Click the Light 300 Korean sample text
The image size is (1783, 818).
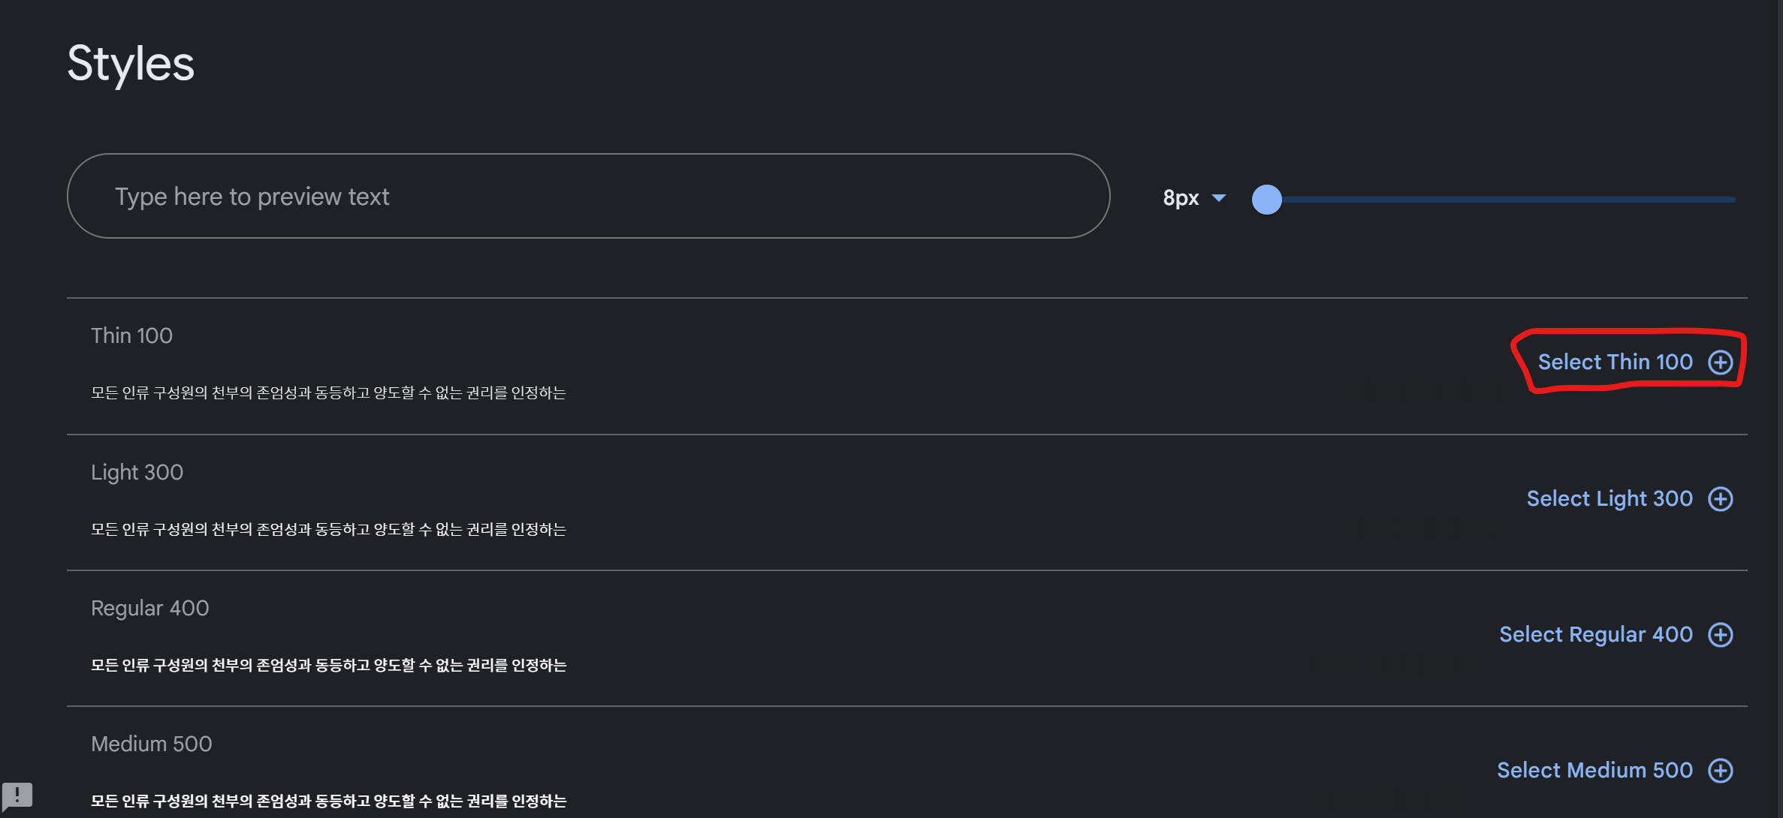[x=328, y=529]
